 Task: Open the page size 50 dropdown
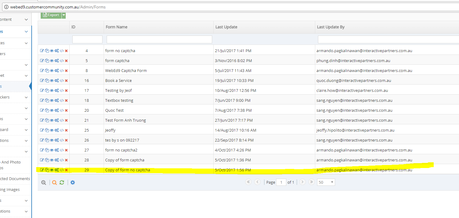click(326, 182)
